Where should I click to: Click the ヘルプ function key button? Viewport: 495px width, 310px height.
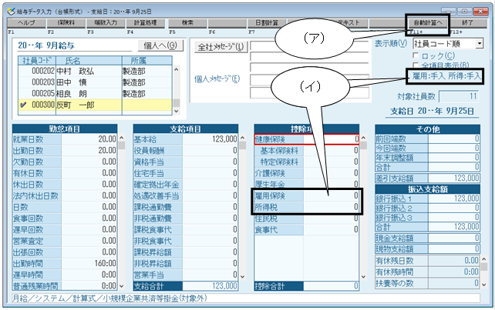coord(26,23)
